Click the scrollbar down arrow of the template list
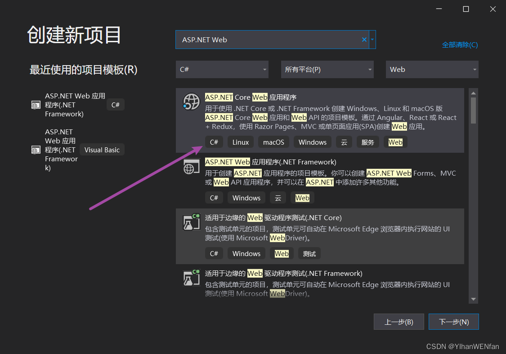The height and width of the screenshot is (354, 506). tap(474, 299)
